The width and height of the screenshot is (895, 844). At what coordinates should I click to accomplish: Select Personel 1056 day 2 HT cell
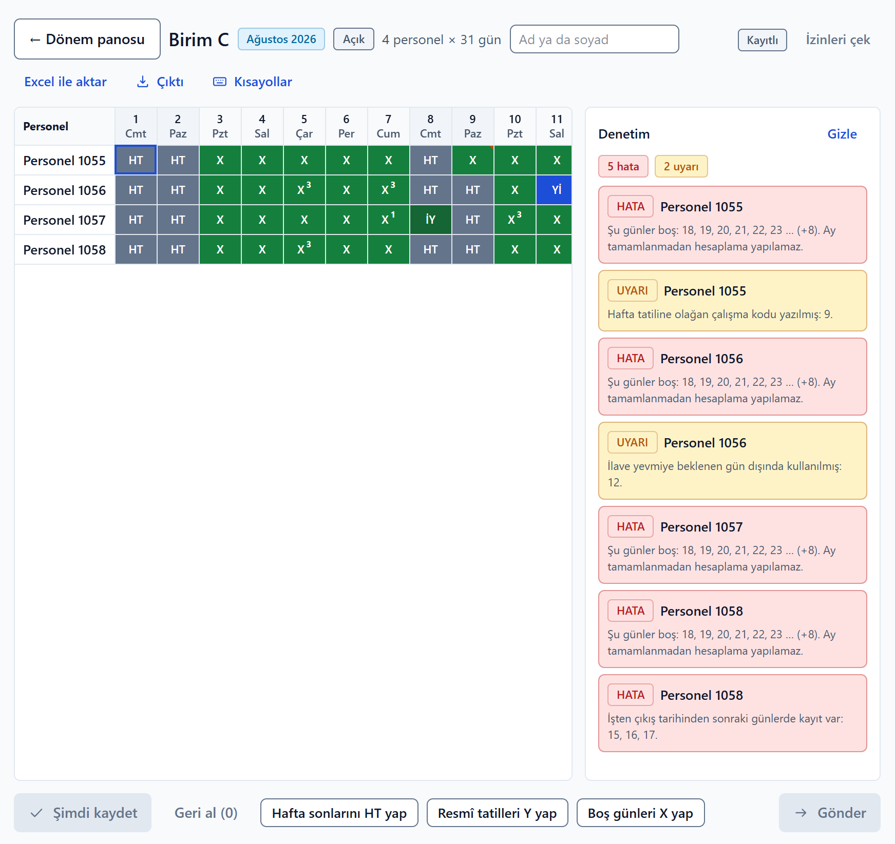point(178,190)
